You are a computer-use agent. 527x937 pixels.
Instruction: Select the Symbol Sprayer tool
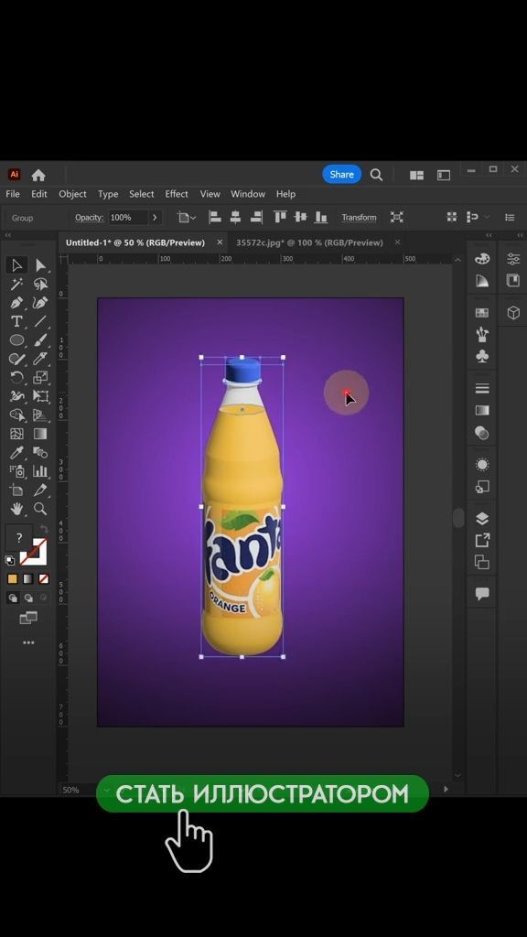click(x=16, y=471)
